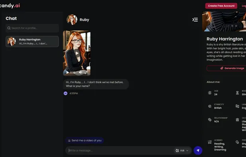Click the Ruby Harrington profile heading

point(225,39)
